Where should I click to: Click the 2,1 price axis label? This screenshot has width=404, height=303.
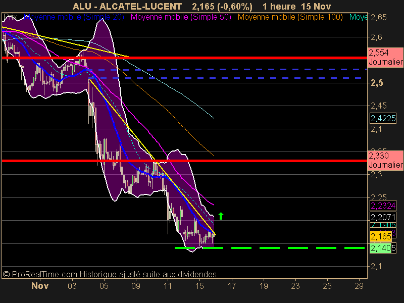[x=376, y=266]
